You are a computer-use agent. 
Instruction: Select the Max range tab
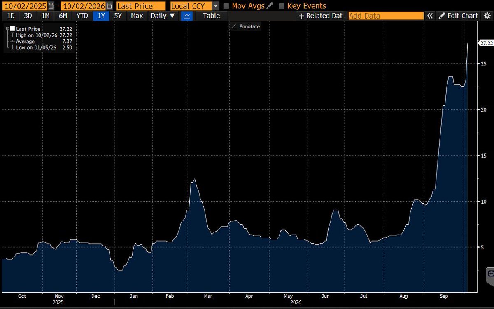(137, 16)
